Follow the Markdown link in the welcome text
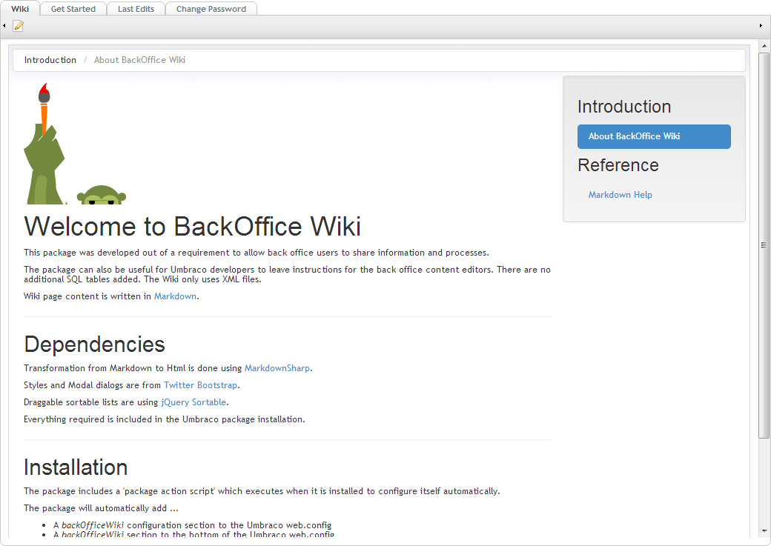 pos(175,296)
